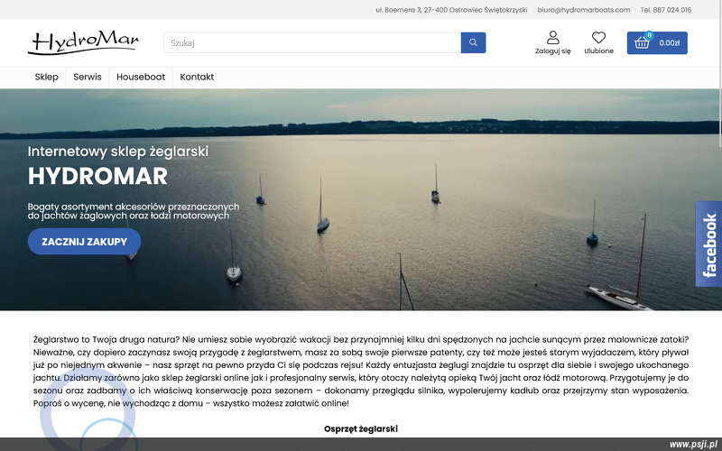
Task: Open the Sklep menu
Action: tap(47, 77)
